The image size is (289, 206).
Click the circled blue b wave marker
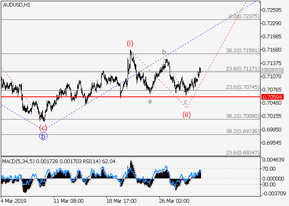pos(43,136)
